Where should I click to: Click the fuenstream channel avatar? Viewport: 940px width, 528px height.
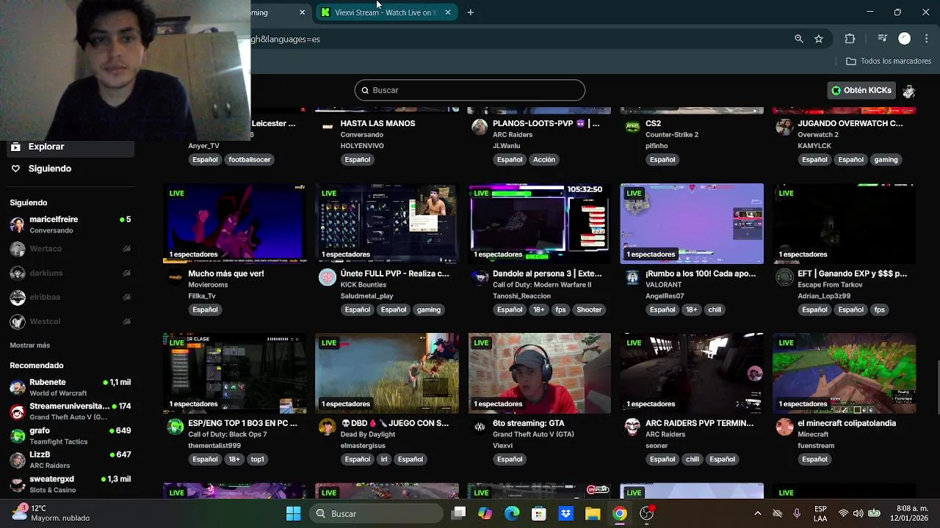click(x=785, y=427)
